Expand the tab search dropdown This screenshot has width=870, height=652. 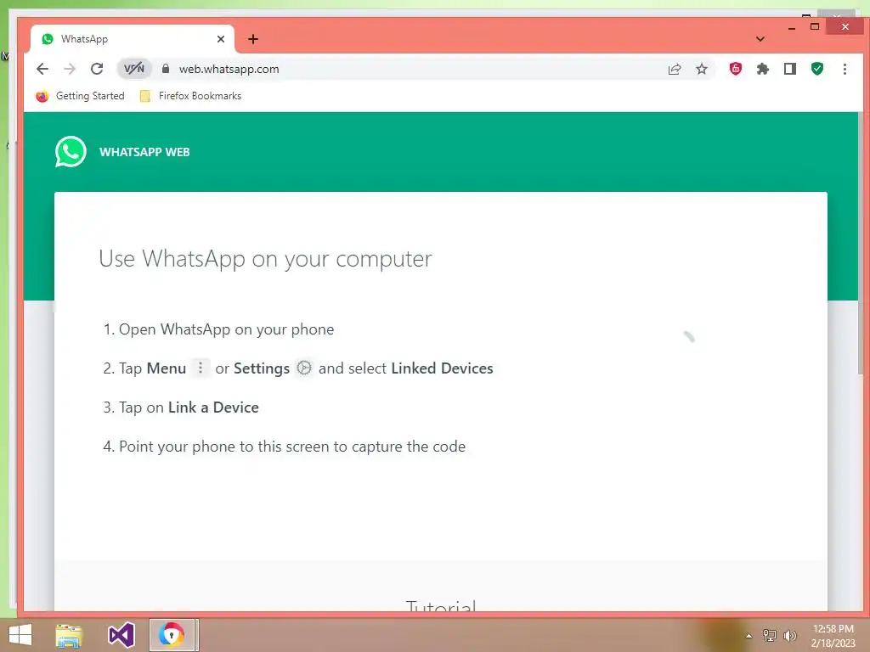(760, 39)
